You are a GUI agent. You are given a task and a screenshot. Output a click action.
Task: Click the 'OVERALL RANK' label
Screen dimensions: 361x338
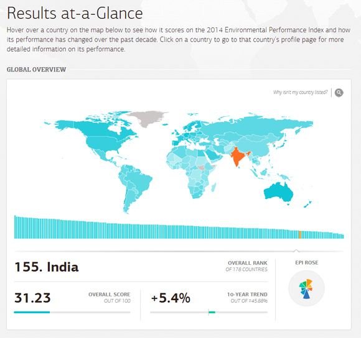(248, 263)
